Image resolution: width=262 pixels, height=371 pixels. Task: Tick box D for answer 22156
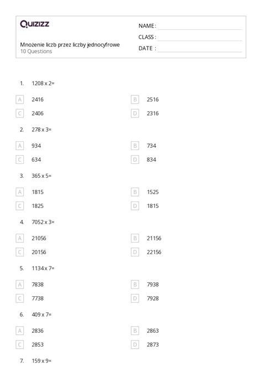coord(135,252)
